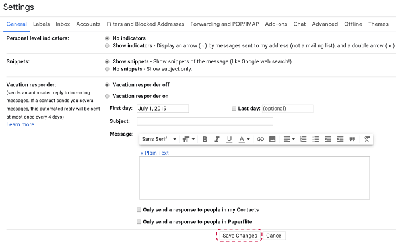
Task: Create a bulleted list
Action: 315,139
